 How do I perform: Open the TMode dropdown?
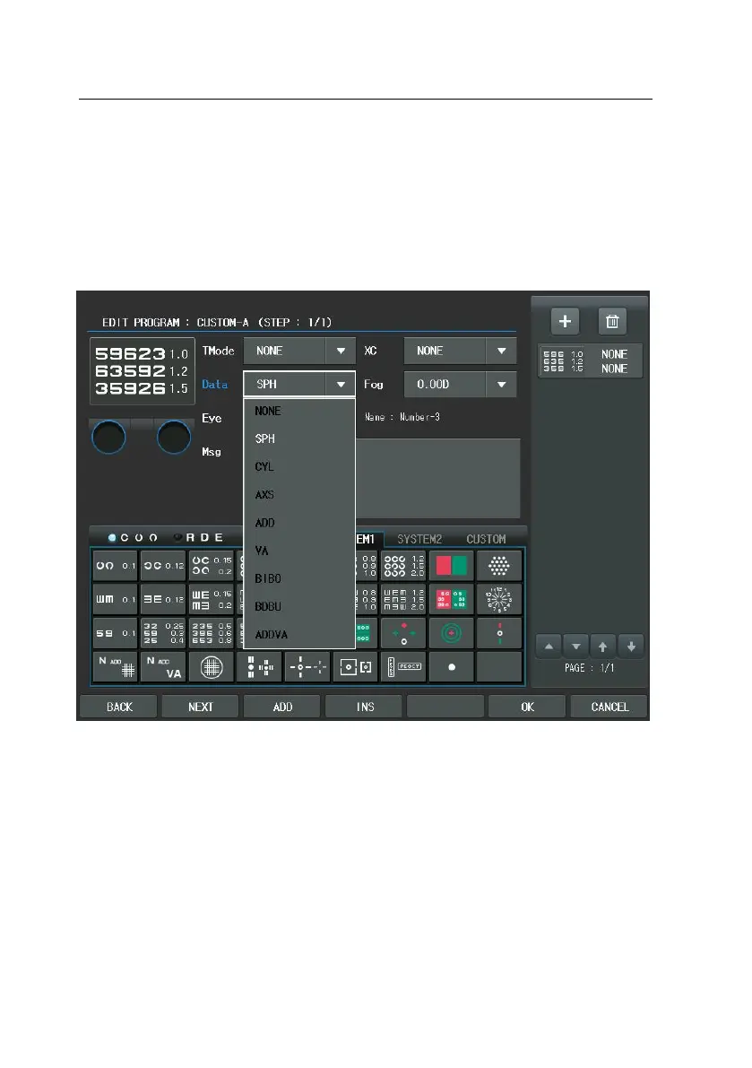tap(299, 351)
